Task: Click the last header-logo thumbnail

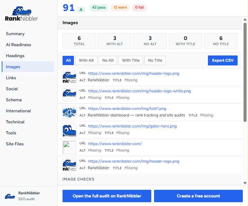Action: tap(69, 165)
